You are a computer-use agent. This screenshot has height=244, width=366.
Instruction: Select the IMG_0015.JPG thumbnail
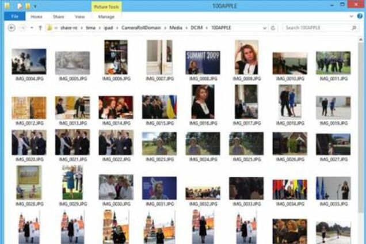click(x=159, y=107)
